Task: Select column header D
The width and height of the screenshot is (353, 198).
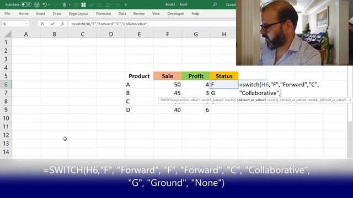Action: [x=111, y=34]
